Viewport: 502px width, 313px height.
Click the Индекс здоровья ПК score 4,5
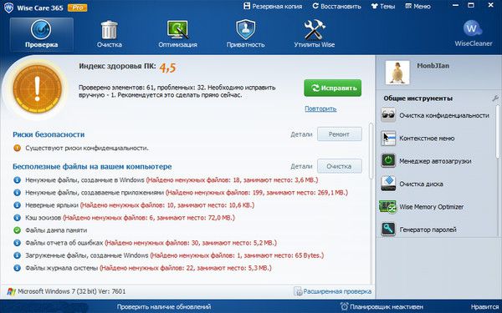(x=167, y=68)
